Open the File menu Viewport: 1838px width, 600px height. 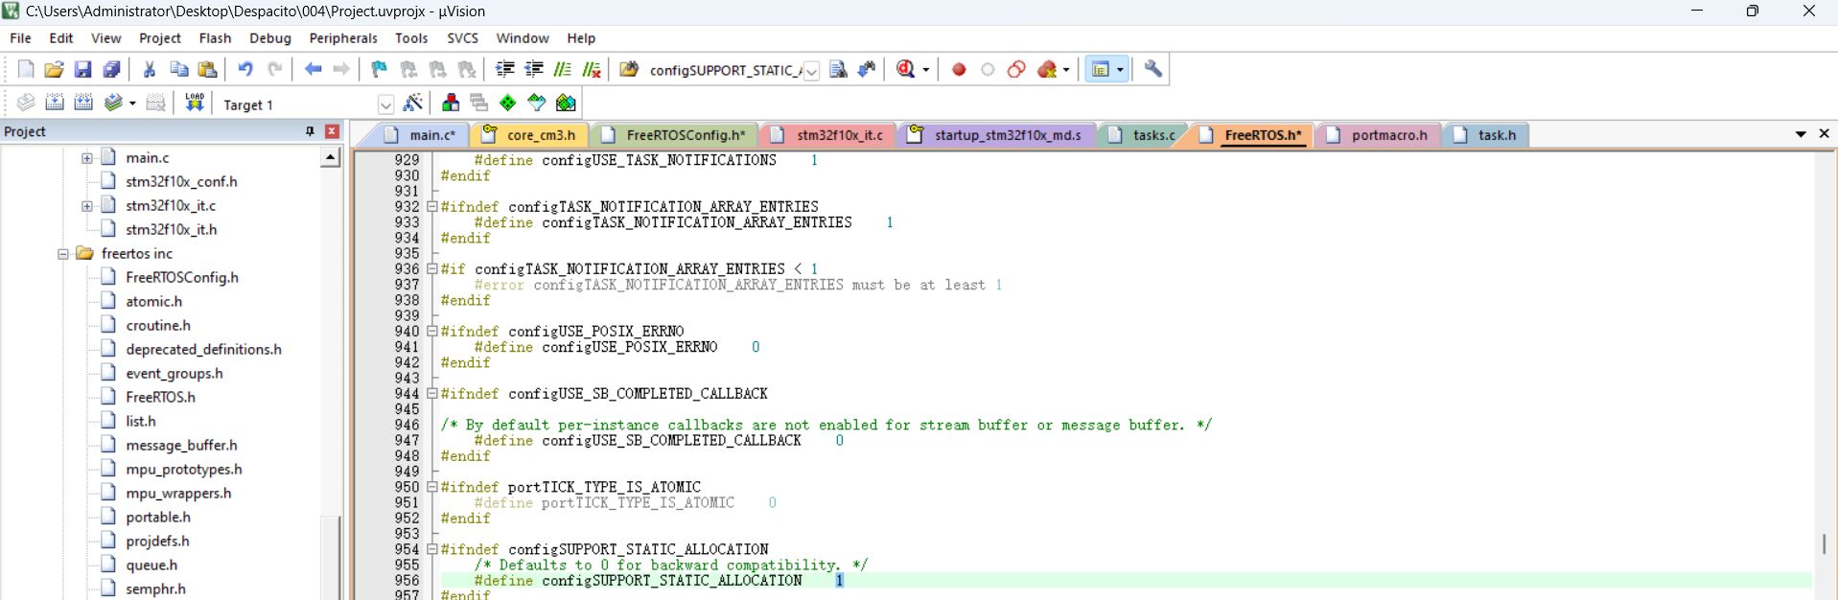[x=20, y=37]
